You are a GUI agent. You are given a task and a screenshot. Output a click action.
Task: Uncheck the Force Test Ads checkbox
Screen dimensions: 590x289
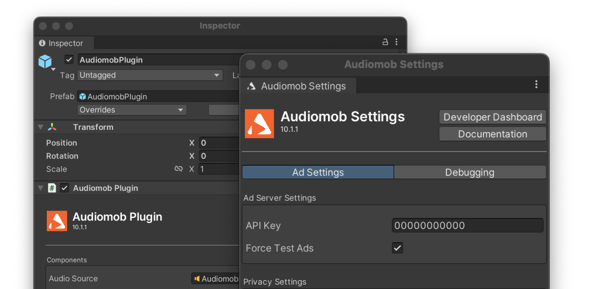(398, 248)
